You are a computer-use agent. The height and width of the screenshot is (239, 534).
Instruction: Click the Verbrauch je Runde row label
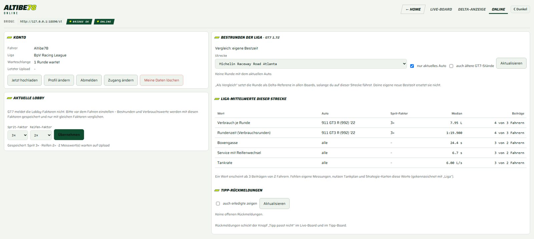[x=234, y=123]
